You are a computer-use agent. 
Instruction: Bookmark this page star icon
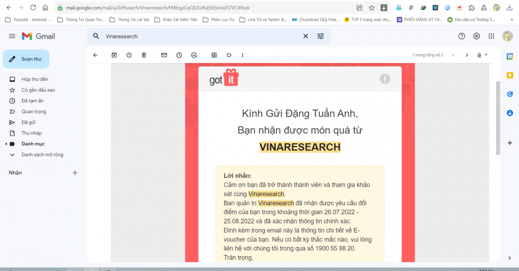tap(372, 7)
